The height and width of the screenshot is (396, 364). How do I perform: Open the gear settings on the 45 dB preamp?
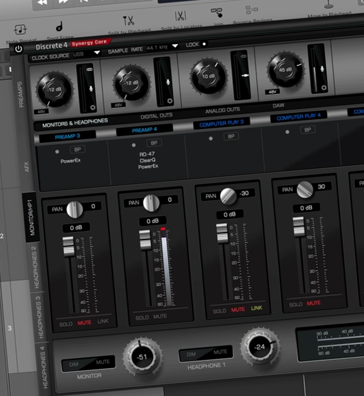[323, 87]
